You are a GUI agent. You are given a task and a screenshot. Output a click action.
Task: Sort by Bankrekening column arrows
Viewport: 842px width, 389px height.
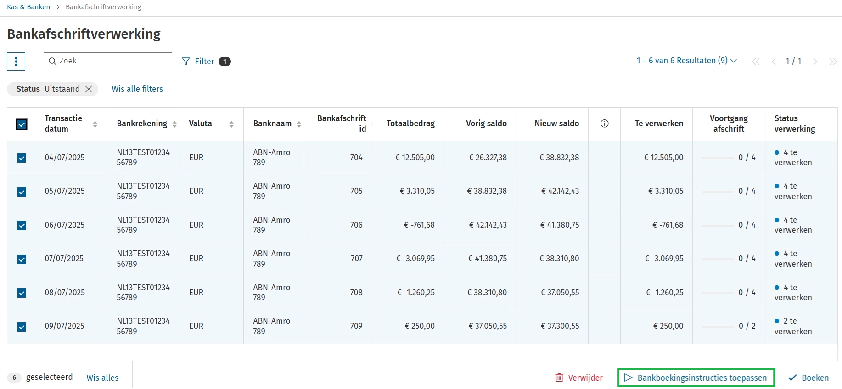point(174,124)
